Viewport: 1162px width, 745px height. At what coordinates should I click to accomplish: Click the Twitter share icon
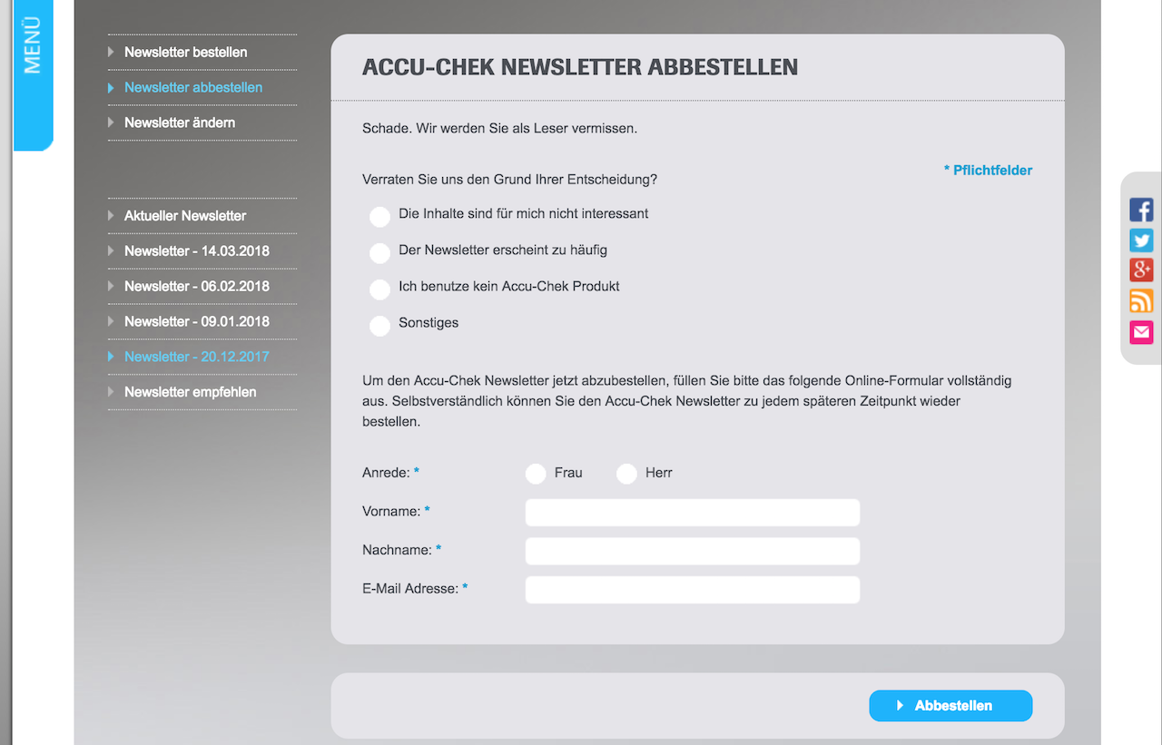(1141, 240)
